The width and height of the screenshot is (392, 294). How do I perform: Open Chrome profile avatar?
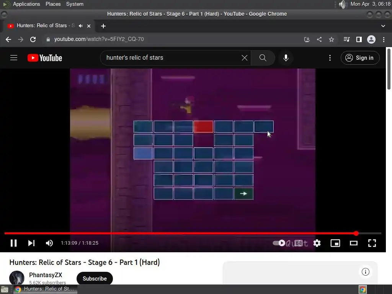point(371,39)
